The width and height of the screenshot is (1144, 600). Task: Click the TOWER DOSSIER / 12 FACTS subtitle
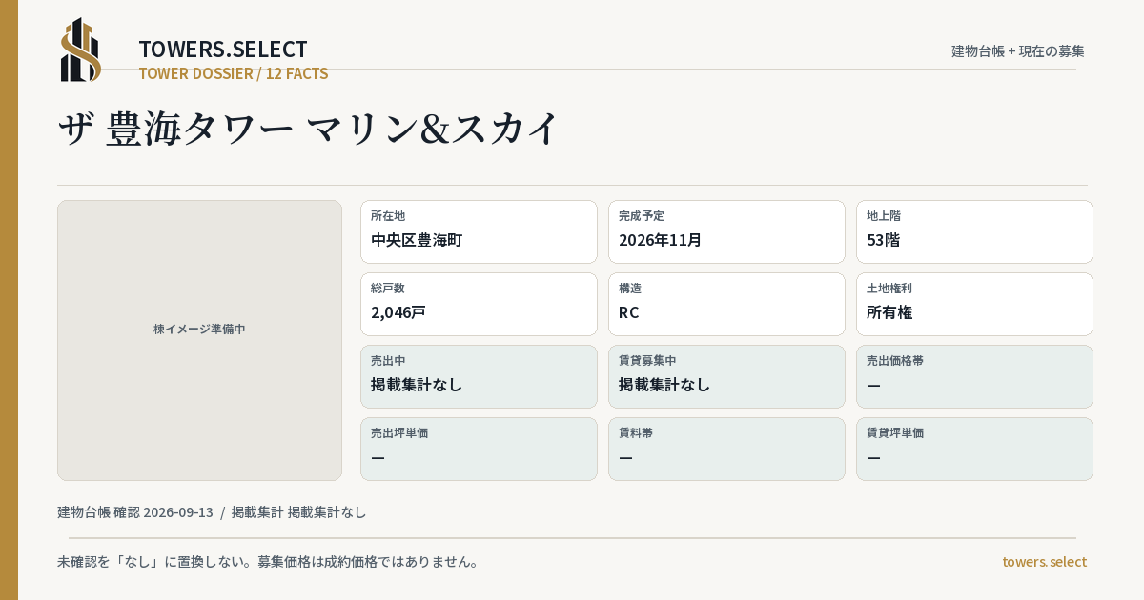[x=234, y=73]
